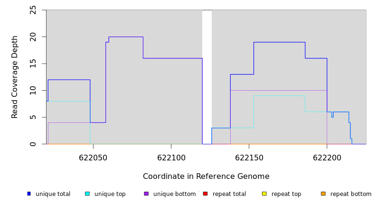Click the "Coordinate in Reference Genome" axis title
This screenshot has height=205, width=376.
[x=206, y=177]
